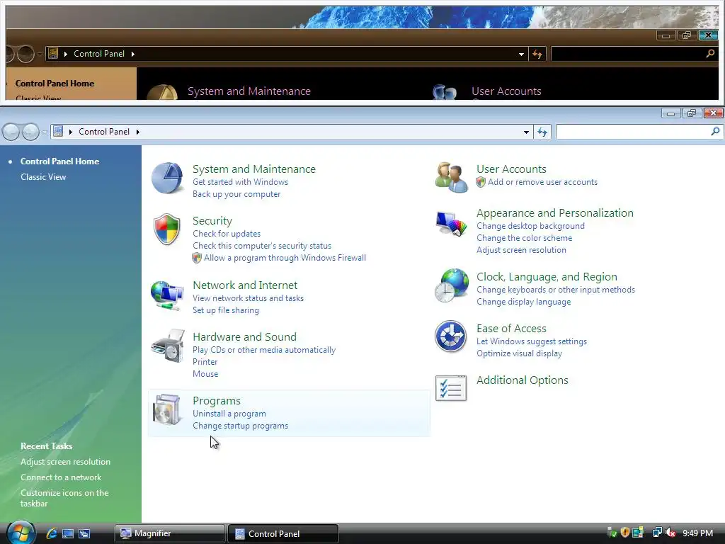The image size is (725, 544).
Task: Open the Network and Internet globe icon
Action: coord(167,295)
